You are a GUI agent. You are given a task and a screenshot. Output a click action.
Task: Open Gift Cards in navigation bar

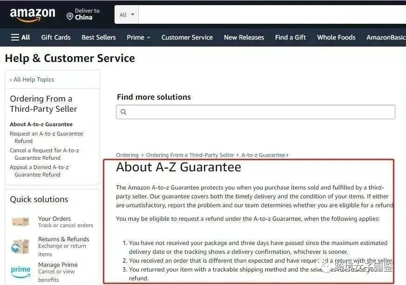coord(56,37)
